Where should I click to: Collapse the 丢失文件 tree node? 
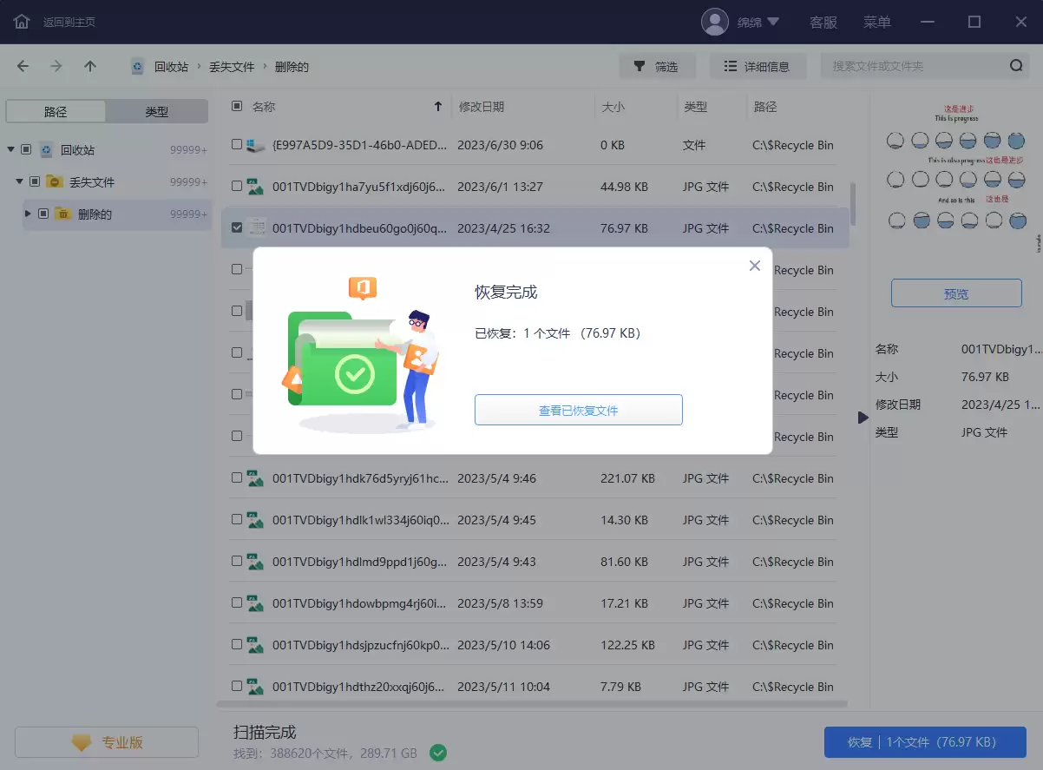[20, 181]
